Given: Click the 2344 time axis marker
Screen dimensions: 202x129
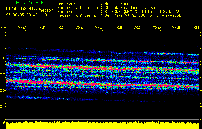Looking at the screenshot, I should (x=80, y=28).
